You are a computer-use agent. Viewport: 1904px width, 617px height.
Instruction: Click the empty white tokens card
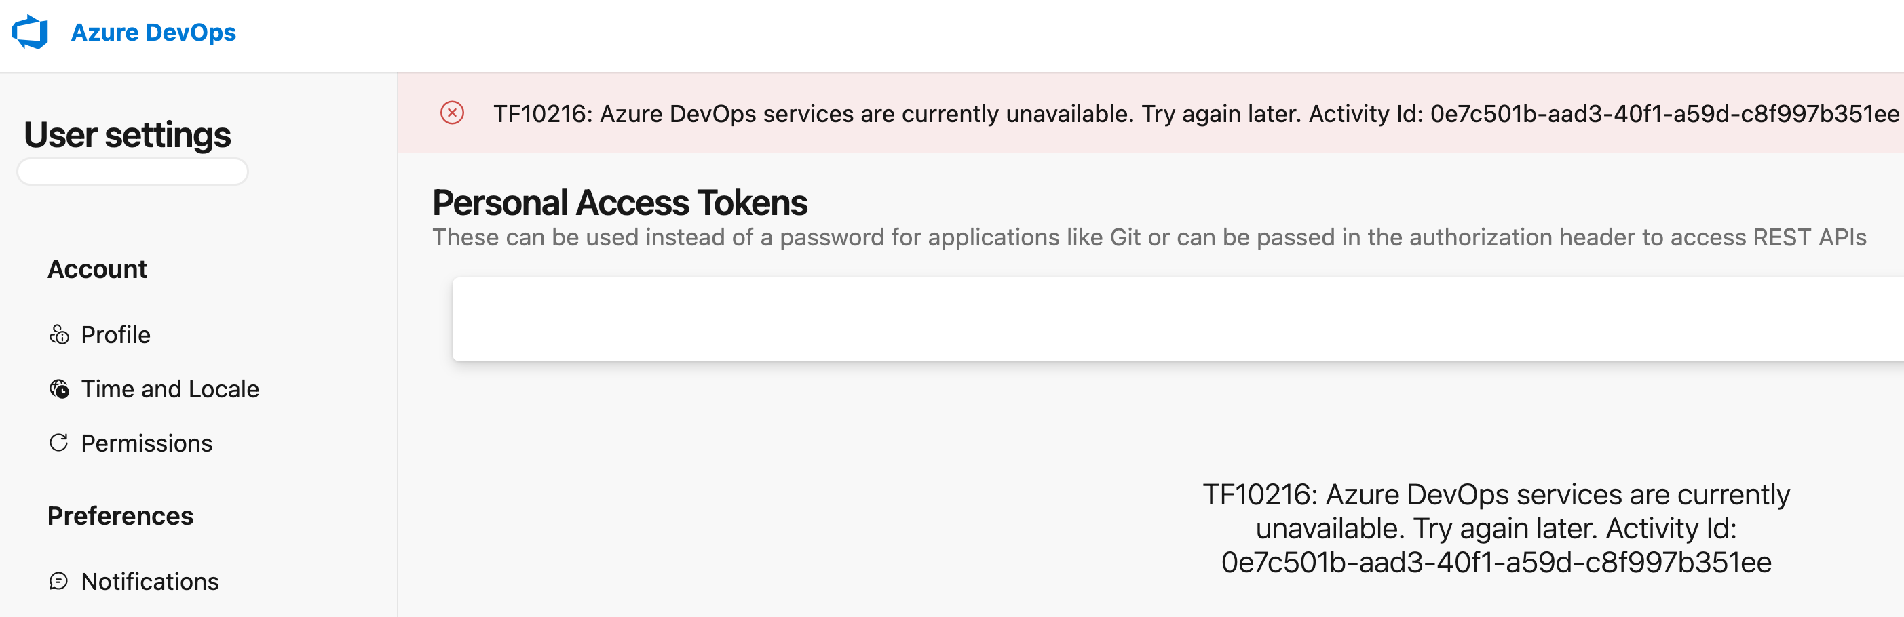point(1177,319)
